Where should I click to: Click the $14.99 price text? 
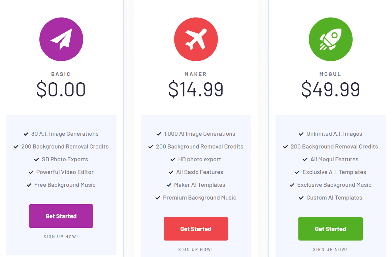tap(196, 89)
